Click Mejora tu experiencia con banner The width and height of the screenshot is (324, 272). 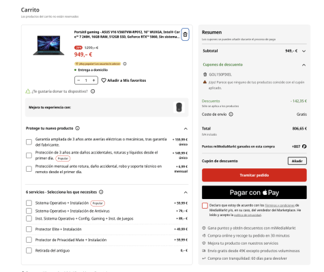coord(106,107)
